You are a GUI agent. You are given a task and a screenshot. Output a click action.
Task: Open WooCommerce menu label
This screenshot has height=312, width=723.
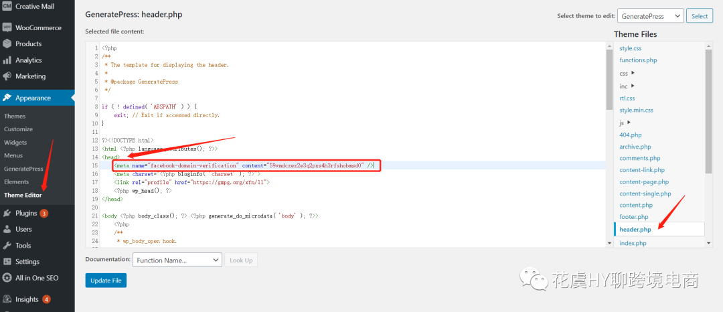38,27
